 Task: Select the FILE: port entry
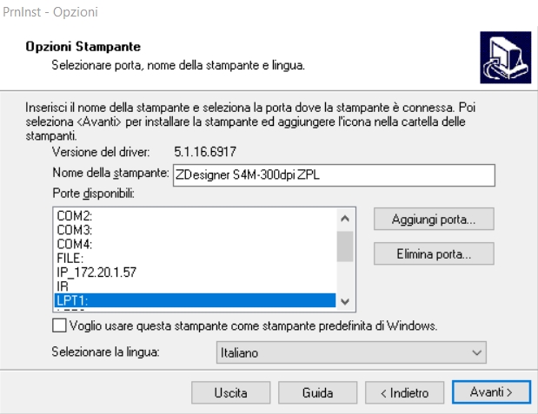pyautogui.click(x=70, y=258)
